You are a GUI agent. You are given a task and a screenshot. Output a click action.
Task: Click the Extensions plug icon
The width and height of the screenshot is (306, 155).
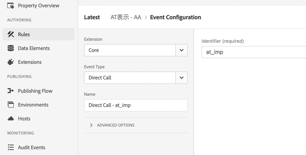11,62
